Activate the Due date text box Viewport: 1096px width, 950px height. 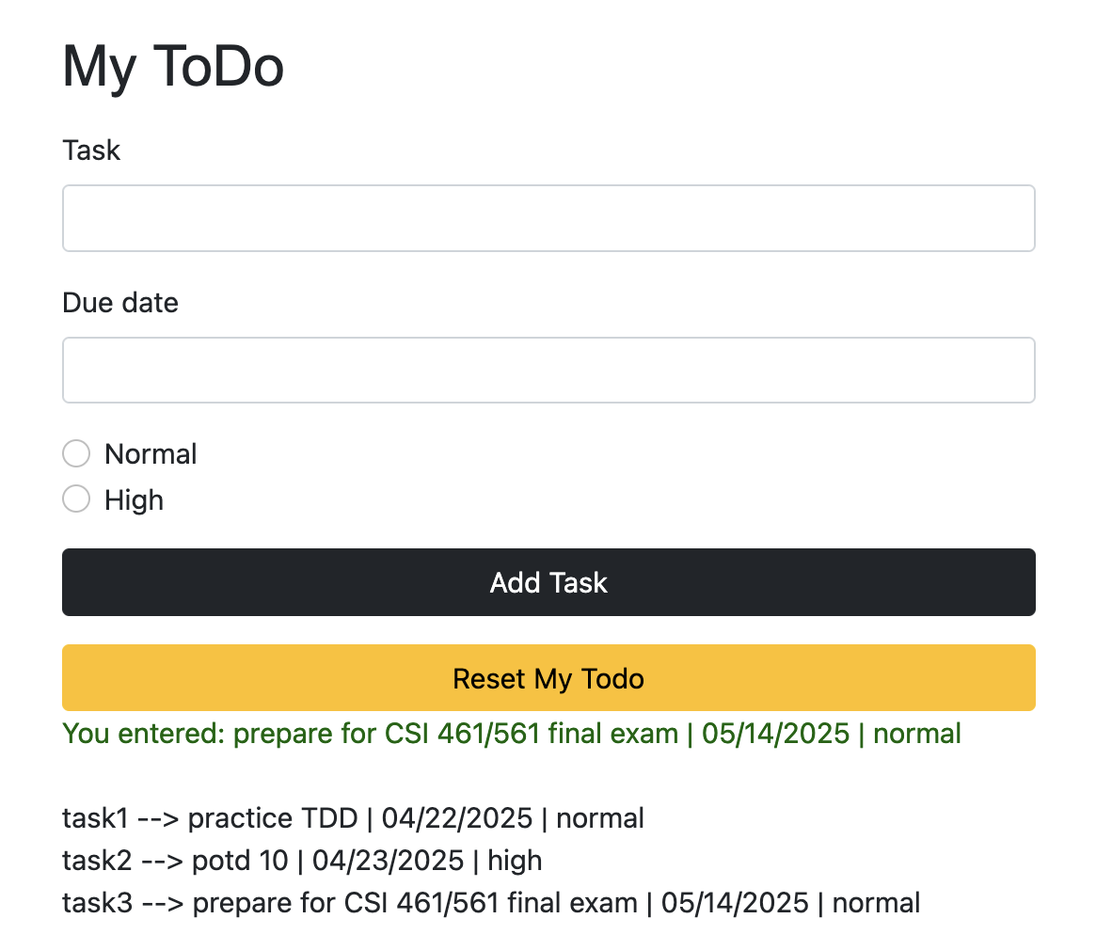[548, 370]
